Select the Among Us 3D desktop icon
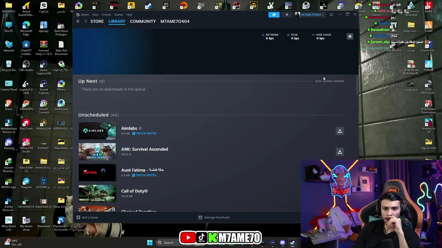The height and width of the screenshot is (248, 442). (x=429, y=126)
